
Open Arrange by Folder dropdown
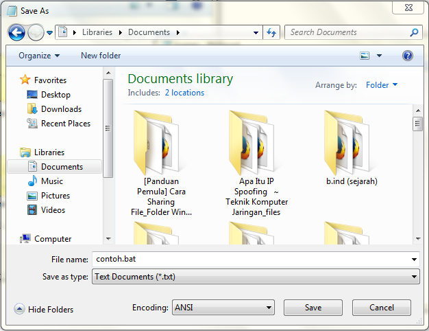(382, 85)
